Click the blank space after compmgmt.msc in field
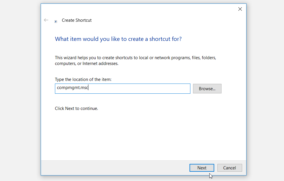This screenshot has height=181, width=284. tap(140, 89)
